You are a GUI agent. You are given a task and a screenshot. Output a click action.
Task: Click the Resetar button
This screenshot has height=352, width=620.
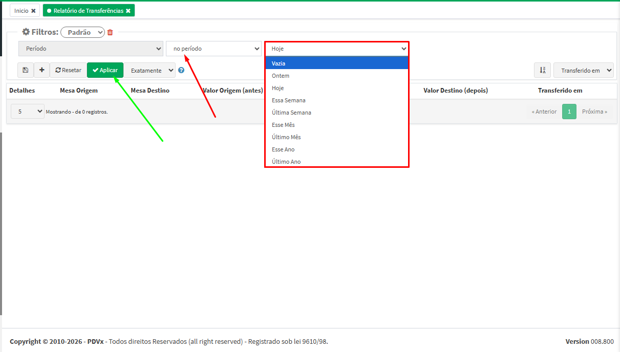pos(68,70)
